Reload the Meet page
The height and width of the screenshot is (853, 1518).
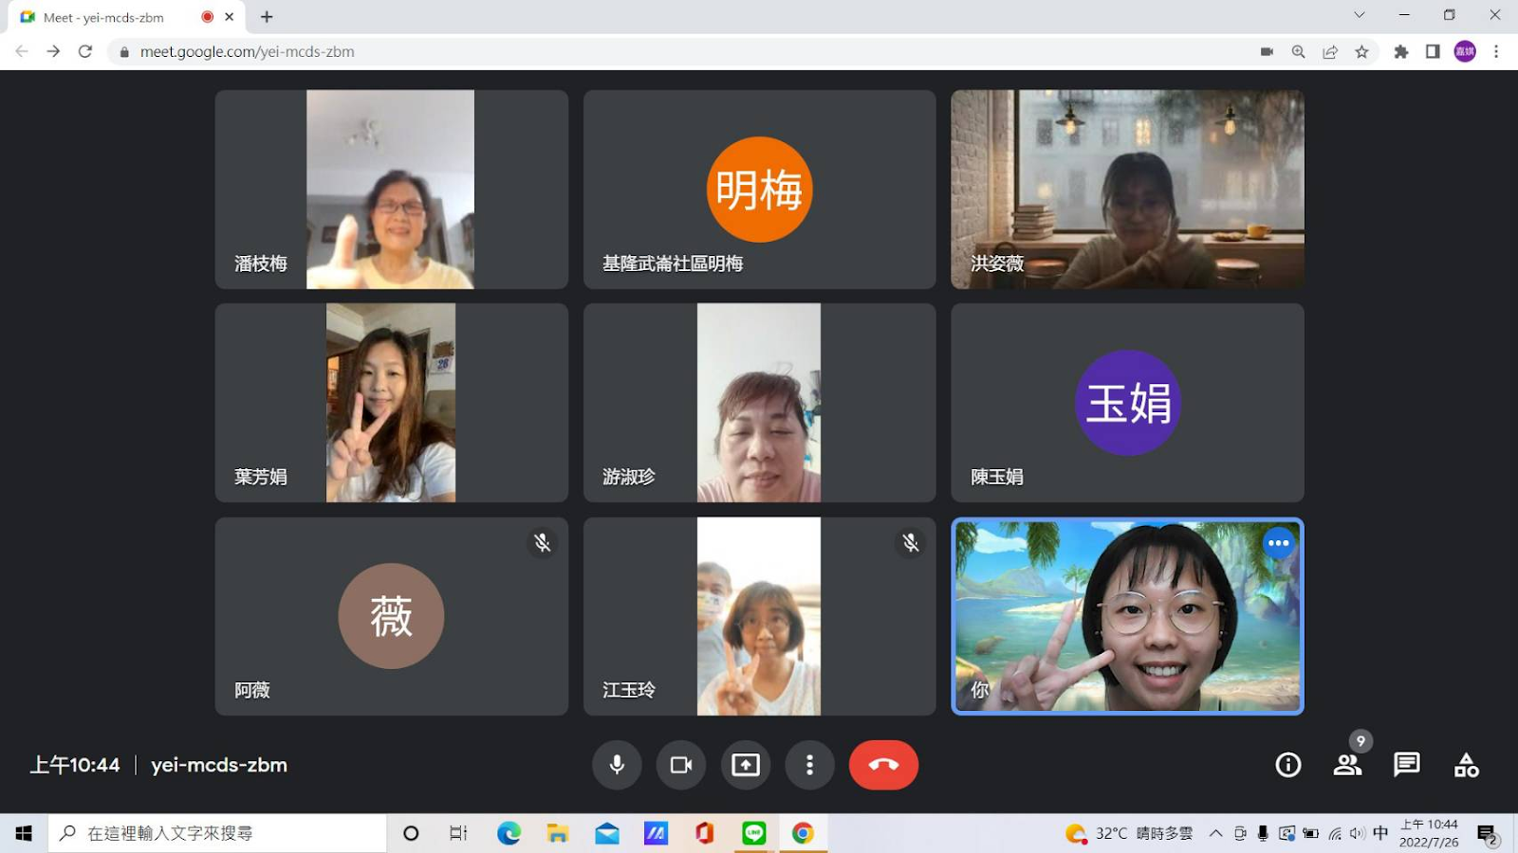[85, 52]
